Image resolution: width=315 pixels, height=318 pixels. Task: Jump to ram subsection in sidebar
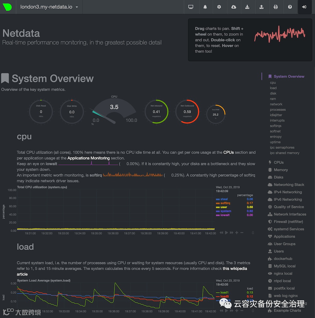(273, 99)
